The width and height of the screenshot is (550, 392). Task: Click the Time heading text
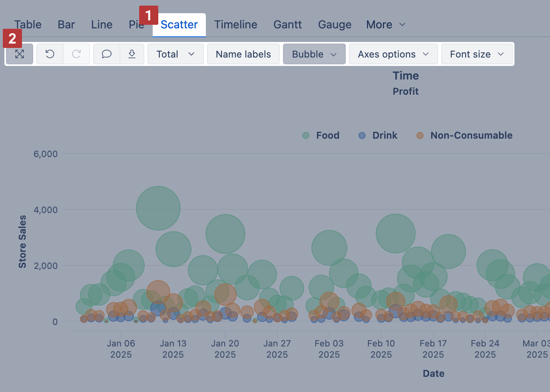point(406,76)
